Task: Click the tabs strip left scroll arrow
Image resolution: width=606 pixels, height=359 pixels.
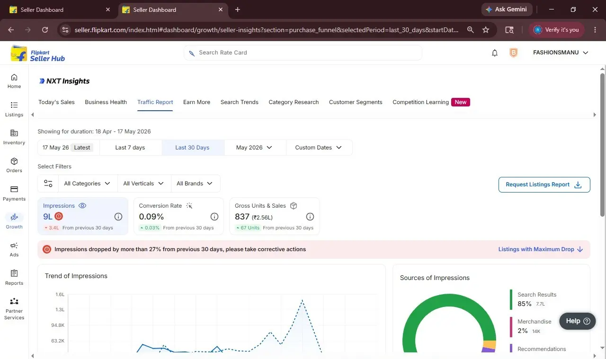Action: coord(33,114)
